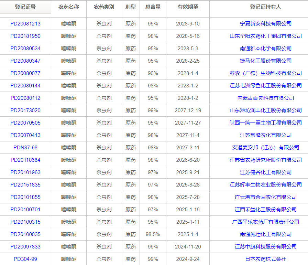Viewport: 308px width, 265px height.
Task: Open registration PD20100701 link
Action: 25,210
